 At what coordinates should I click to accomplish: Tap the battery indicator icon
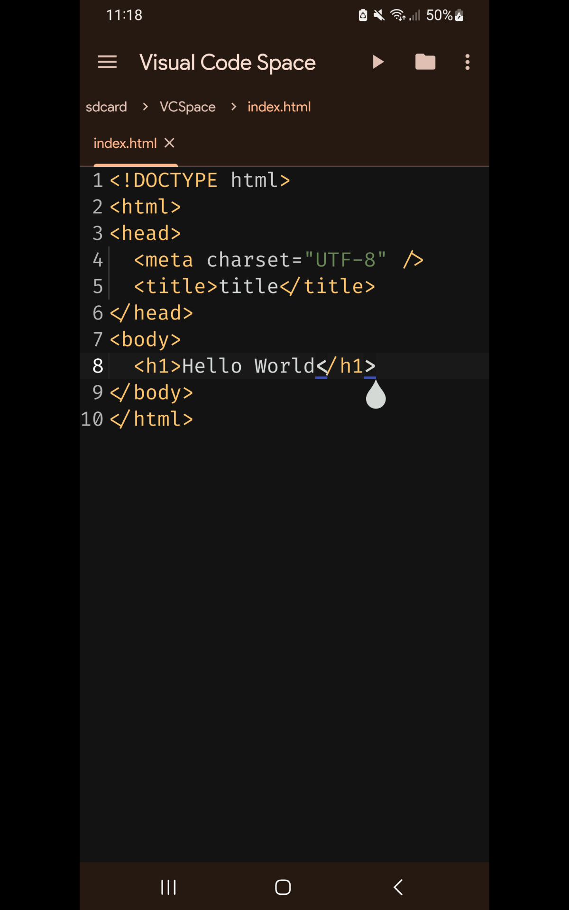(458, 15)
